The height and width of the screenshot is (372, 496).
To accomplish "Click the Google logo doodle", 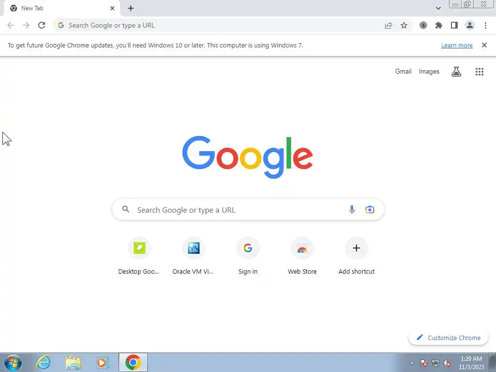I will 248,157.
